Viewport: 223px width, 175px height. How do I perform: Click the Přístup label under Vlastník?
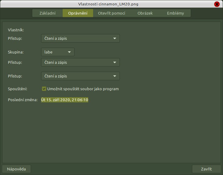[x=15, y=38]
